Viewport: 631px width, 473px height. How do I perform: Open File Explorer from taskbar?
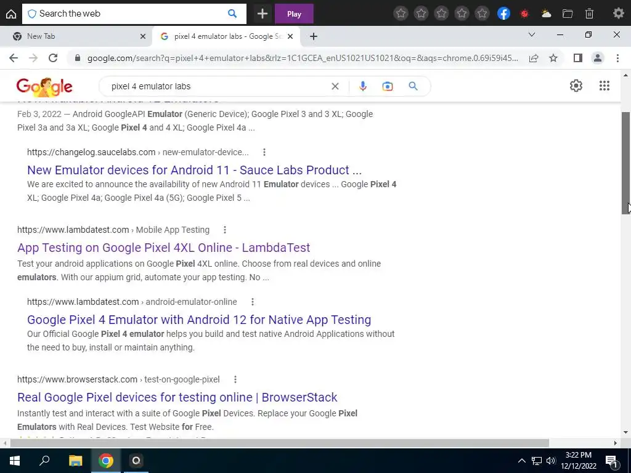[x=75, y=461]
